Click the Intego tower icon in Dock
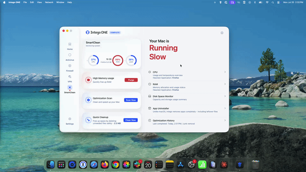Viewport: 306px width, 172px height. point(240,165)
